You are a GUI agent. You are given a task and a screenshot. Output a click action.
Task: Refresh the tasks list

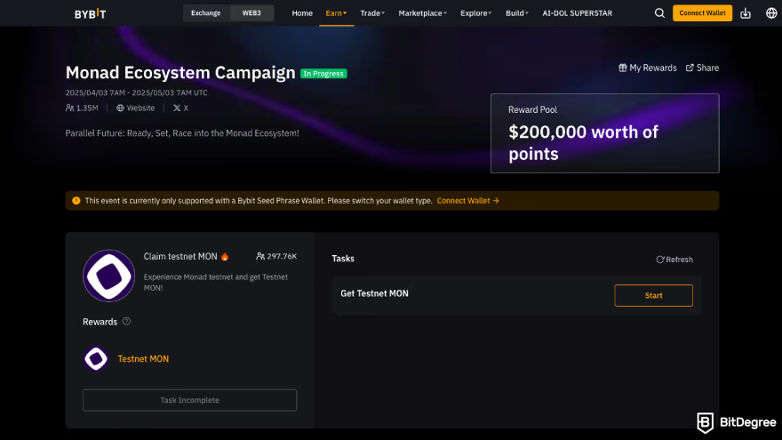(x=674, y=260)
